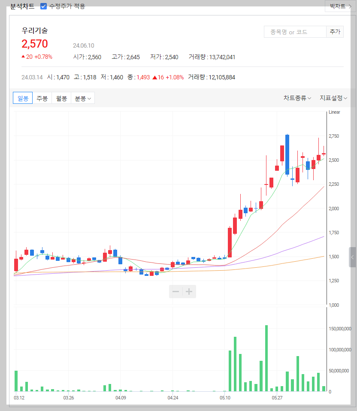Click the 2,000 price axis label
The width and height of the screenshot is (357, 411).
334,209
